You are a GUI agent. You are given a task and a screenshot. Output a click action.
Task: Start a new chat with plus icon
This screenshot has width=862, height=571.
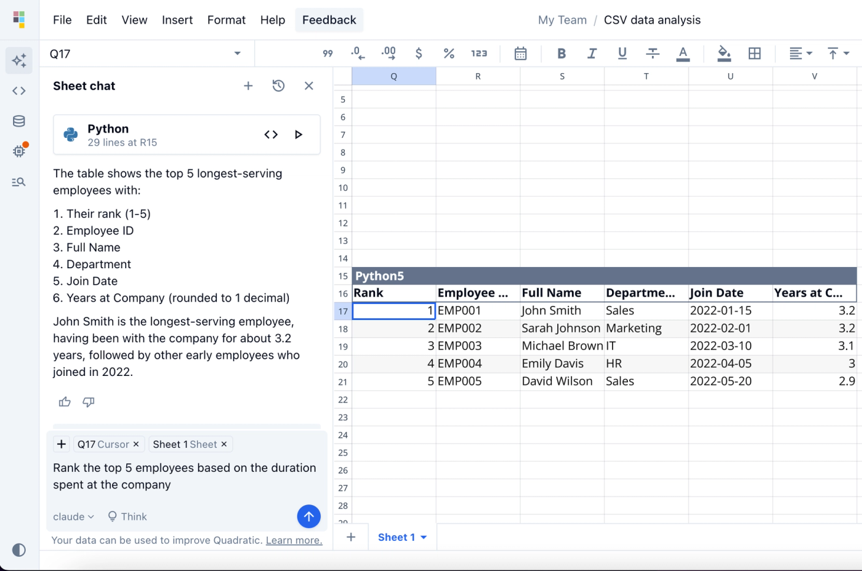248,86
